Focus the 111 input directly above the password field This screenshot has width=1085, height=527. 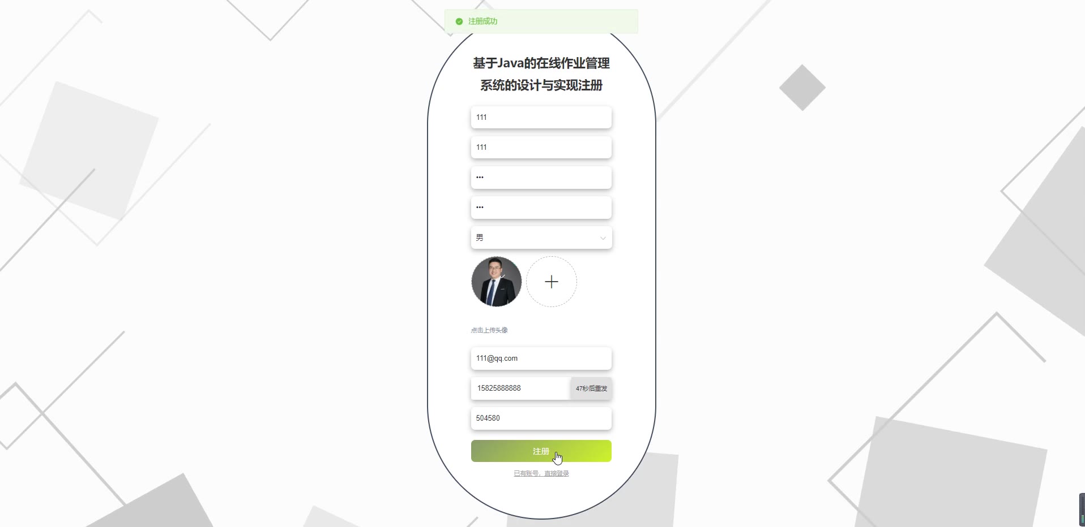click(541, 147)
